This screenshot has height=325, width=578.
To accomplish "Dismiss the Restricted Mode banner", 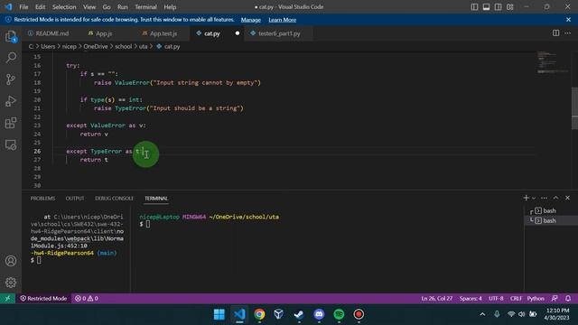I will coord(568,20).
